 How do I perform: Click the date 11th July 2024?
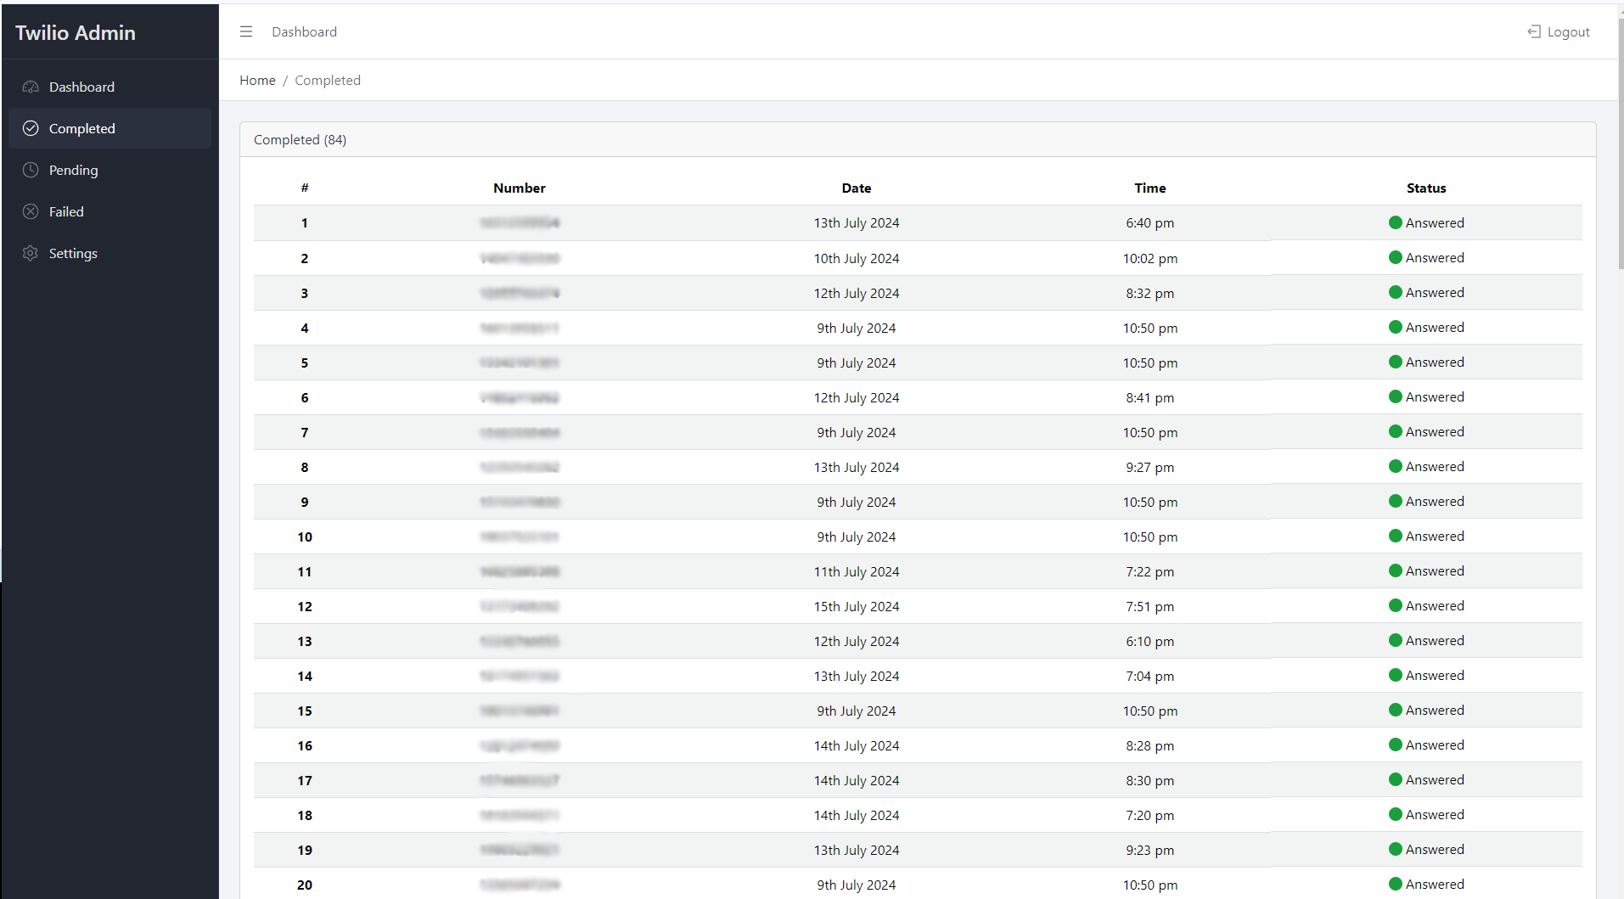click(857, 571)
